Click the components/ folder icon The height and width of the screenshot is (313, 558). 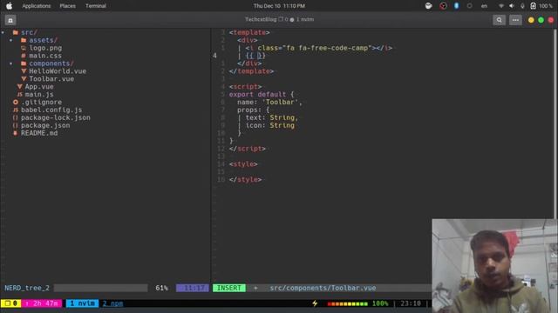[x=24, y=63]
